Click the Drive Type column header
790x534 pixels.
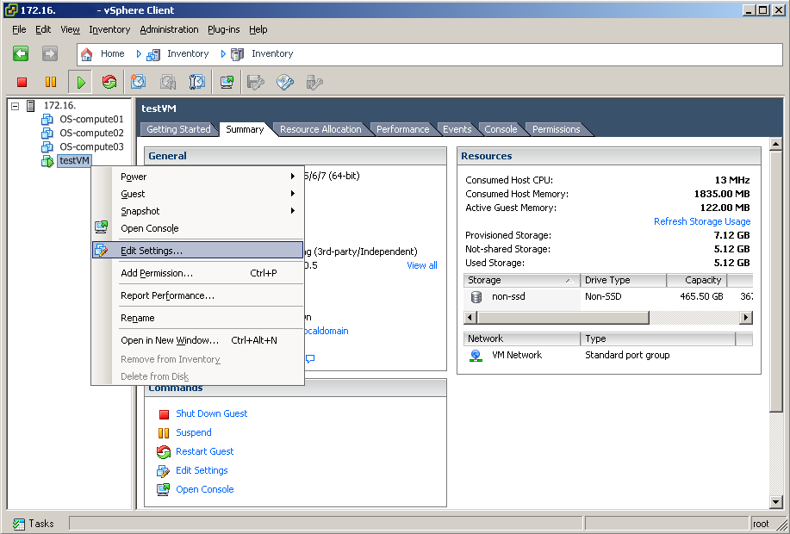point(623,280)
